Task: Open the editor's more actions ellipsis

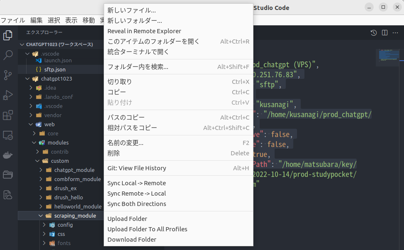Action: (395, 33)
